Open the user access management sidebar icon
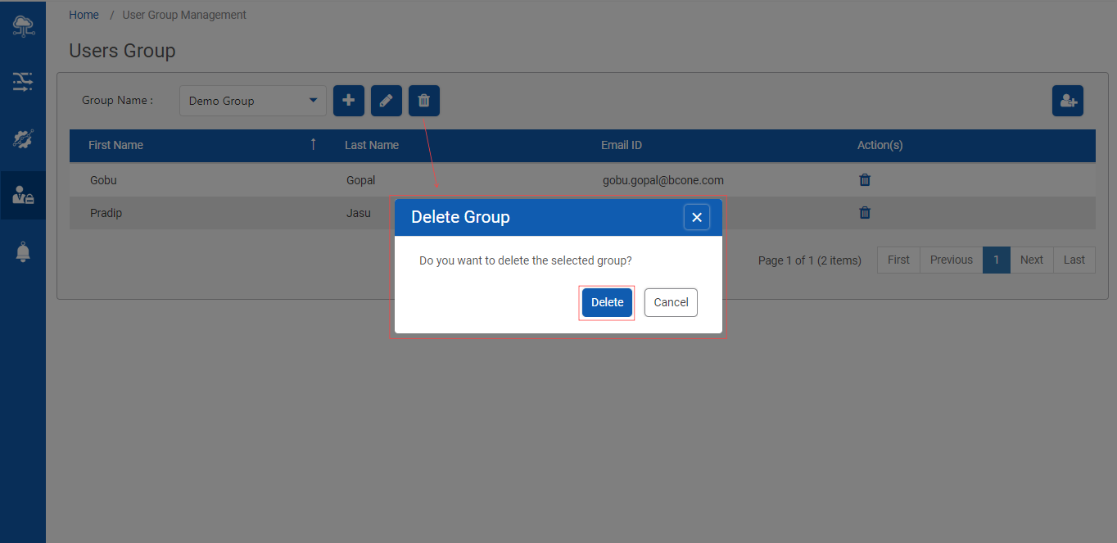The width and height of the screenshot is (1117, 543). click(23, 195)
